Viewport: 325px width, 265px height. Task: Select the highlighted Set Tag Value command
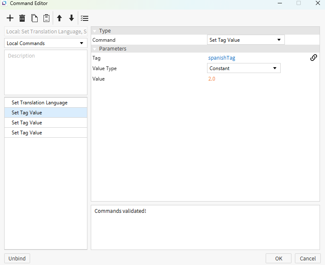(x=46, y=113)
